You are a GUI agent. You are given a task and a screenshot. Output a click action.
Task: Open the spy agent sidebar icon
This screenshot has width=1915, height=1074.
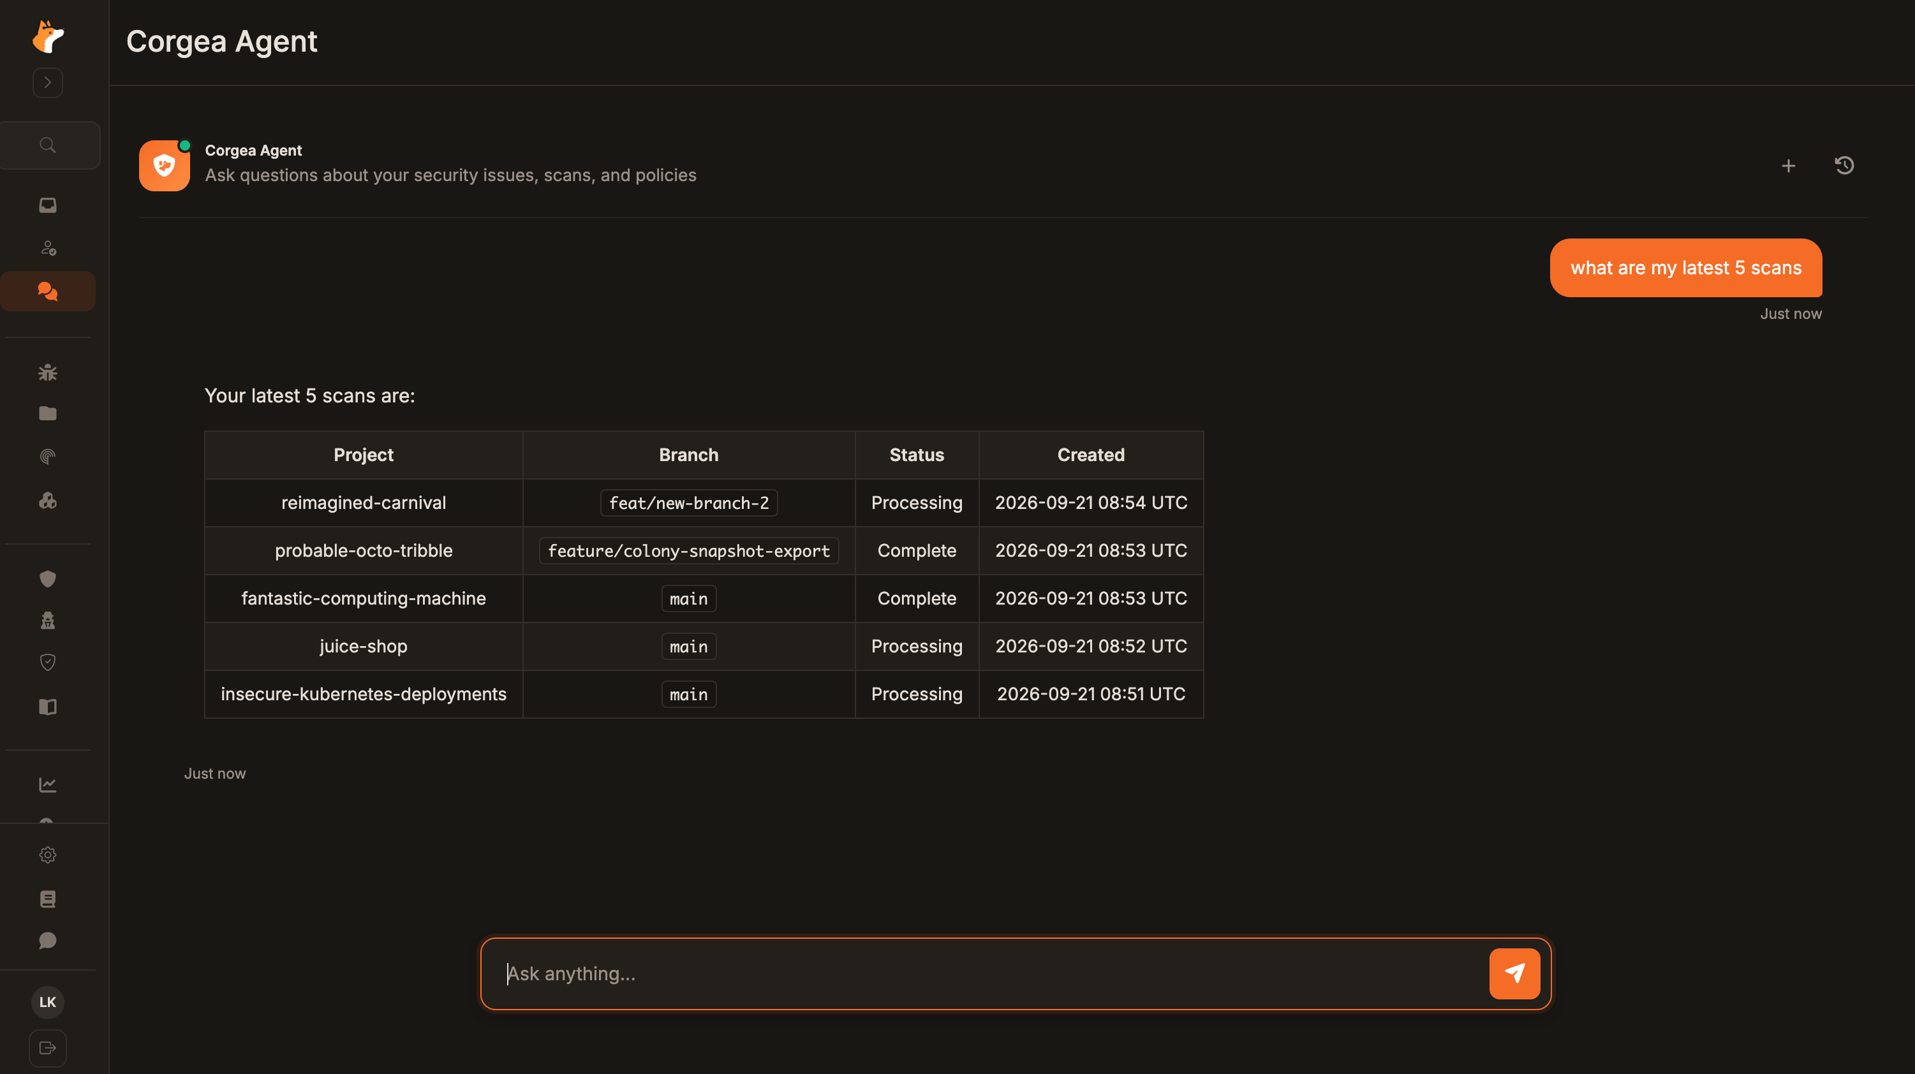(48, 621)
